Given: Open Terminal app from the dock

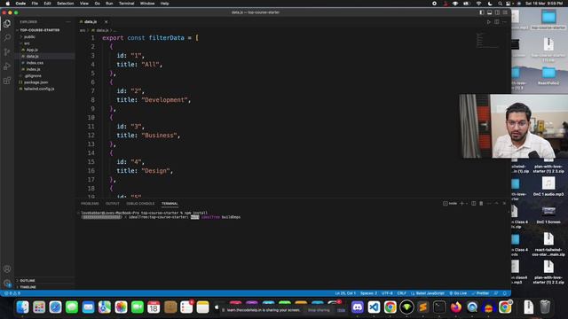Looking at the screenshot, I should coord(439,307).
